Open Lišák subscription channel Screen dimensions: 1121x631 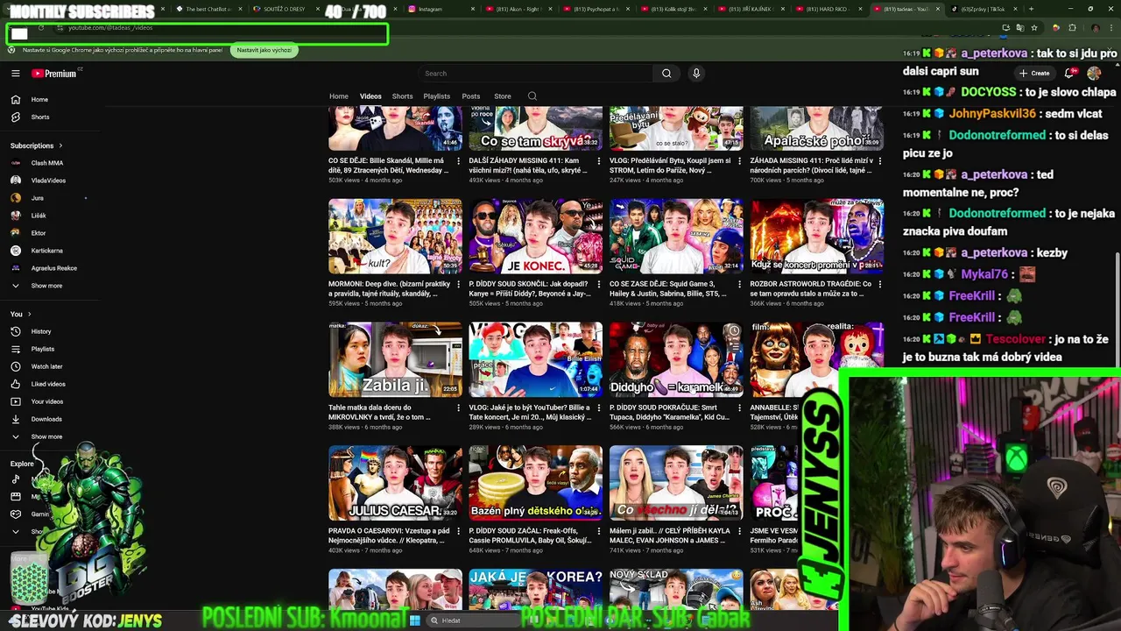(39, 216)
